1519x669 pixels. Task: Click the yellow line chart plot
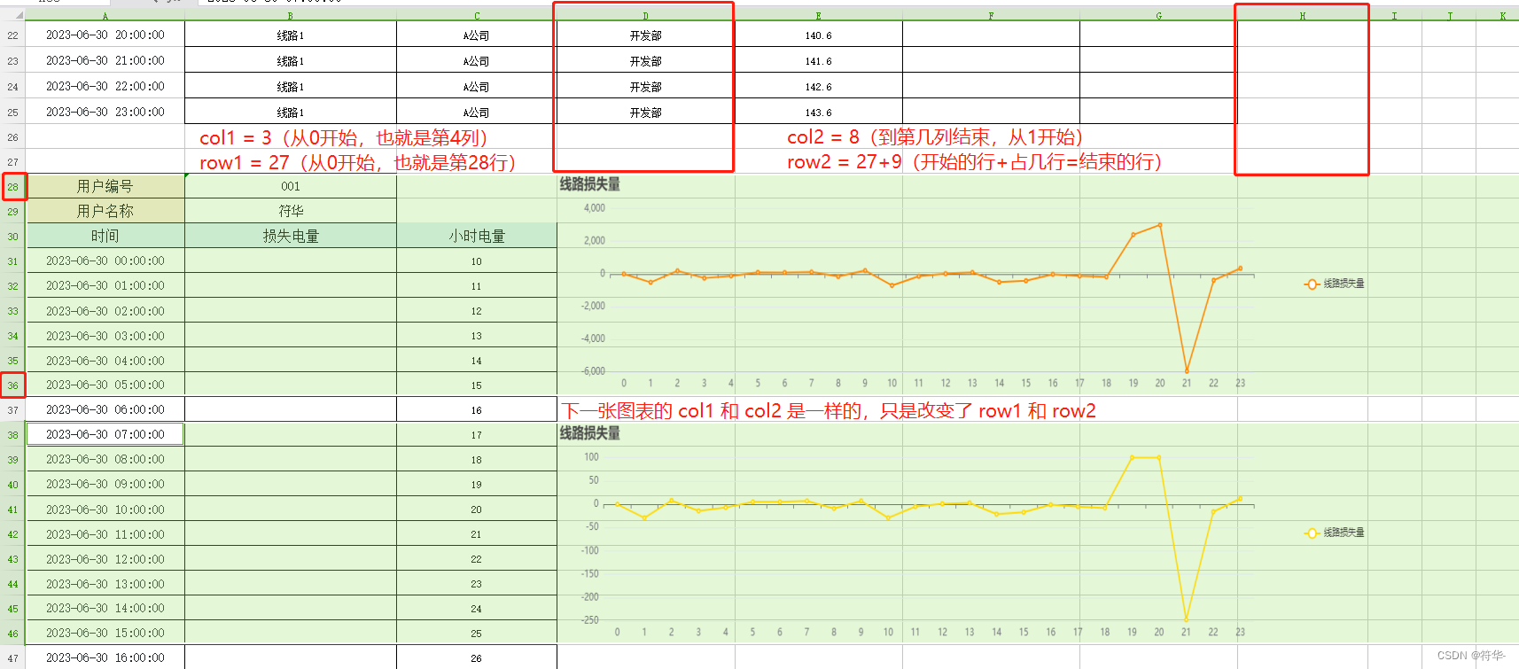click(x=931, y=541)
